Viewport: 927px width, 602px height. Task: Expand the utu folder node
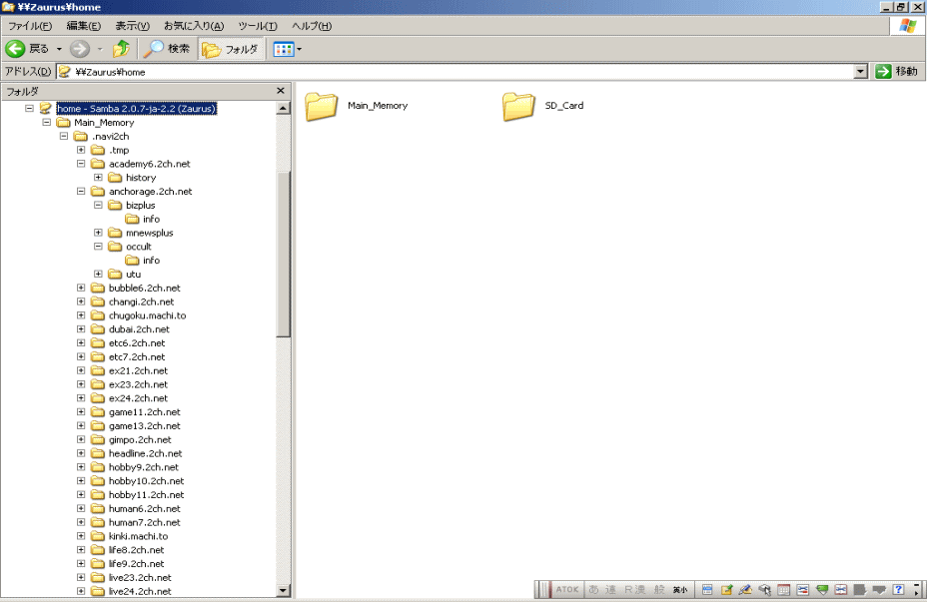[x=98, y=275]
